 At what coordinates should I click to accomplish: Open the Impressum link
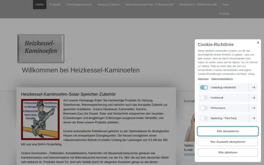pos(203,79)
